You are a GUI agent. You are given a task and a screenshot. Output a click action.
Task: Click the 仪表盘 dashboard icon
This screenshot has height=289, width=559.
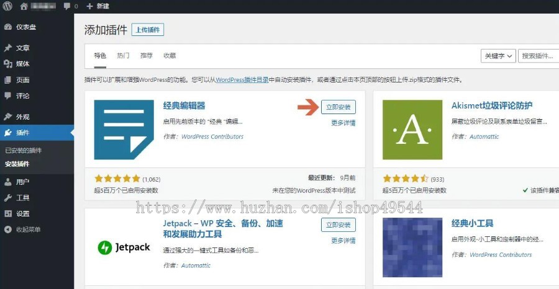(x=8, y=27)
